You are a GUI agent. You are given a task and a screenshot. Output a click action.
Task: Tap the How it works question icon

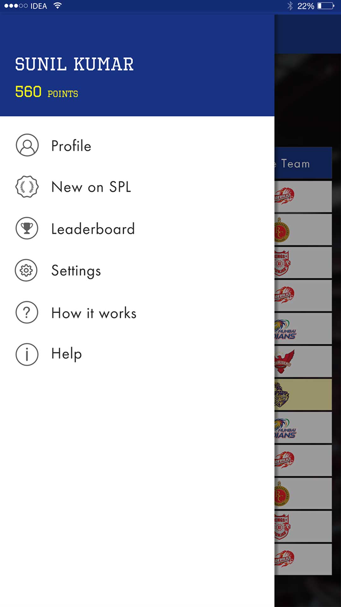(27, 312)
